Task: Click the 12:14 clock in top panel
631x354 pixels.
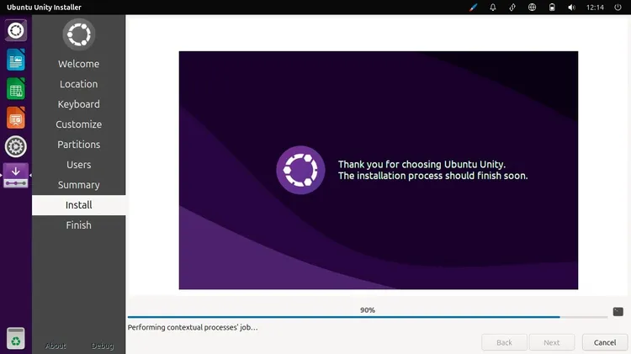Action: (x=595, y=8)
